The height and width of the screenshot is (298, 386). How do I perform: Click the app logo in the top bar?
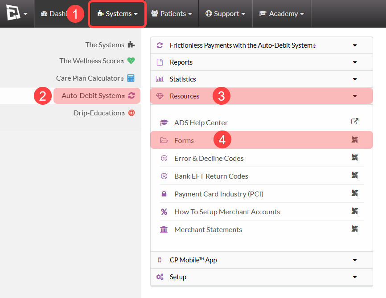click(x=13, y=13)
